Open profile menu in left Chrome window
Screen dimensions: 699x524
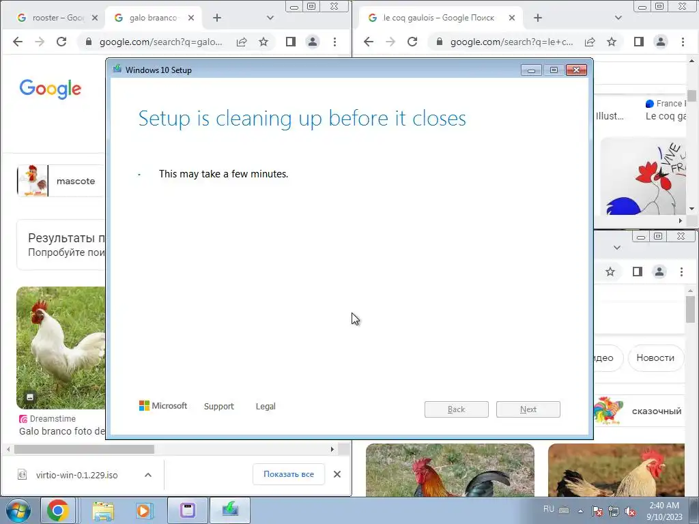313,42
